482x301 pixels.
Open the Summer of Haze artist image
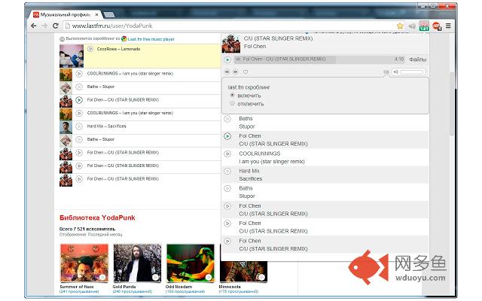84,263
